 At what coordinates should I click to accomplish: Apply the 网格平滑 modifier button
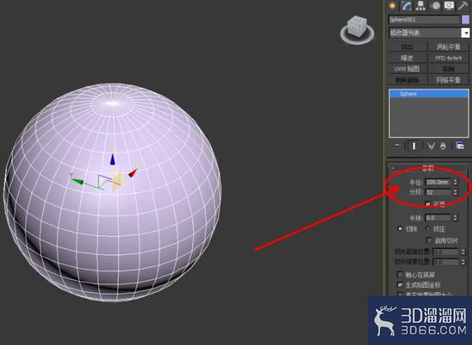pos(448,80)
